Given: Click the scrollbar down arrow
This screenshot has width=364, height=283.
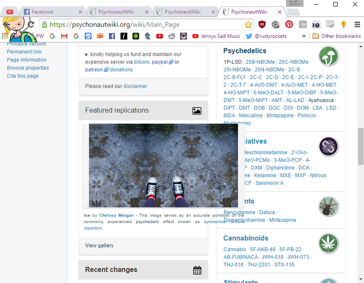Looking at the screenshot, I should pos(361,279).
